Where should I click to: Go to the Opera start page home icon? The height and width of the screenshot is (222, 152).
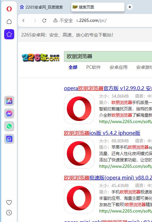(9, 22)
